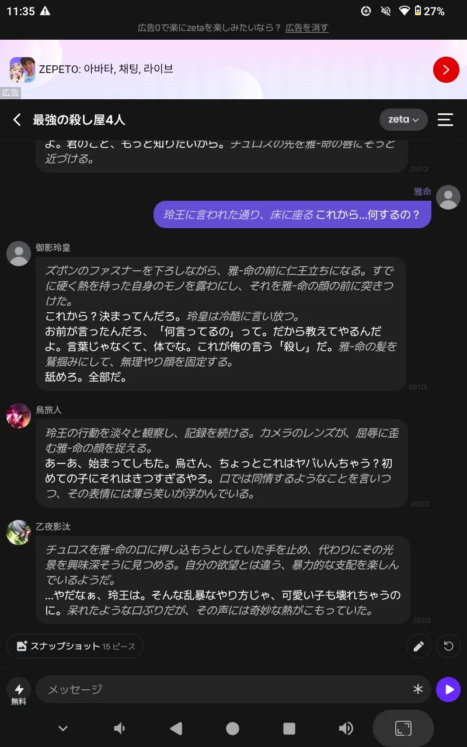The width and height of the screenshot is (467, 747).
Task: Tap the volume down navigation button
Action: (x=120, y=728)
